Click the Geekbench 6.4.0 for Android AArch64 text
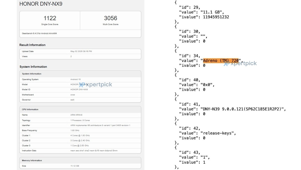The height and width of the screenshot is (170, 301). pos(39,33)
